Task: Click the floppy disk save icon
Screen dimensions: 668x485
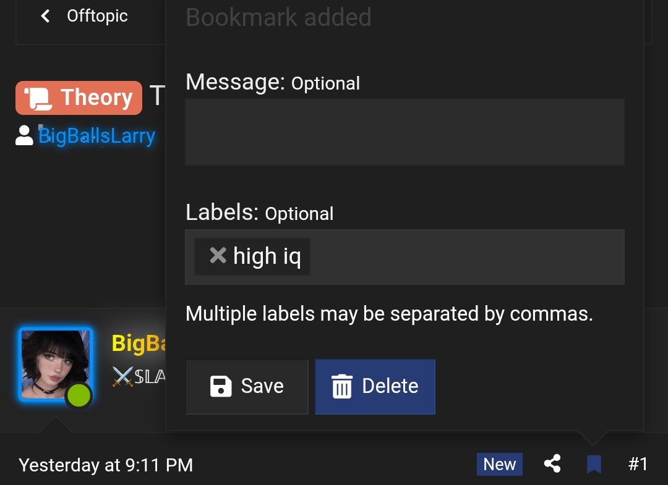Action: coord(221,387)
